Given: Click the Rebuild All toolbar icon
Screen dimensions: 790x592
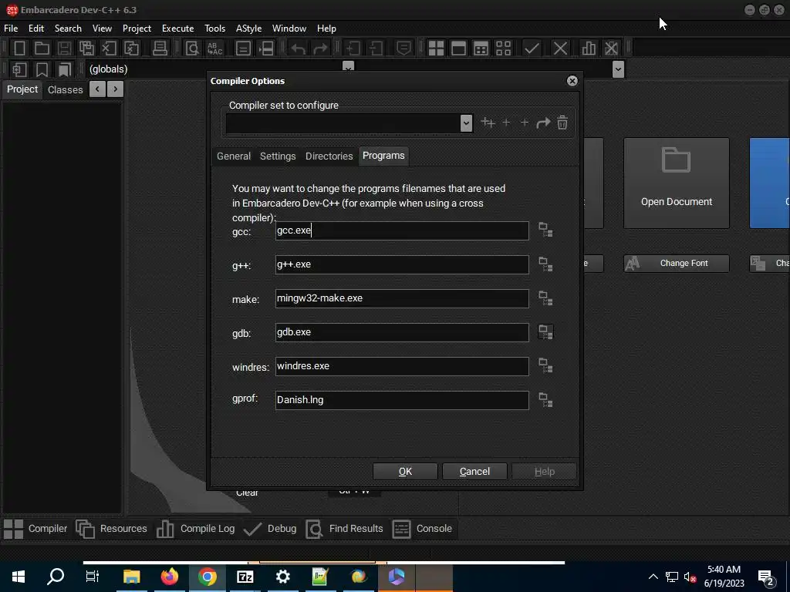Looking at the screenshot, I should tap(503, 49).
